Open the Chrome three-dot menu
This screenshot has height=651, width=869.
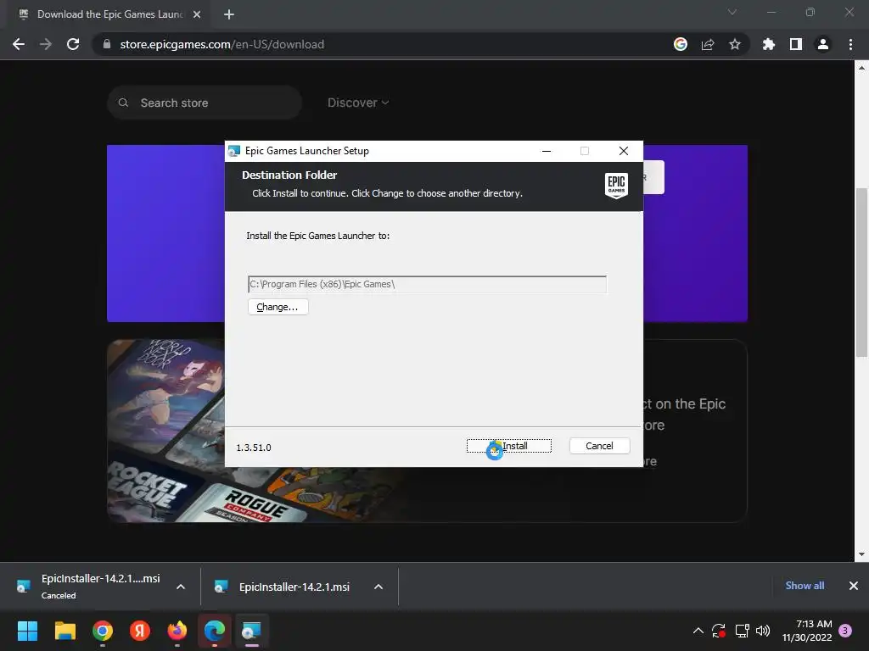tap(850, 44)
